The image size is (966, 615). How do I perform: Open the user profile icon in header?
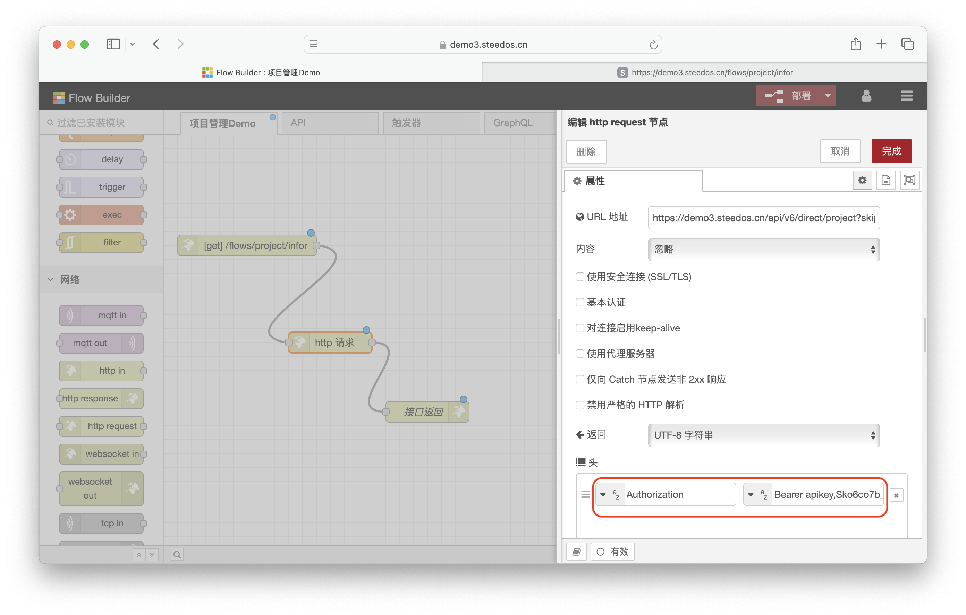pyautogui.click(x=866, y=96)
